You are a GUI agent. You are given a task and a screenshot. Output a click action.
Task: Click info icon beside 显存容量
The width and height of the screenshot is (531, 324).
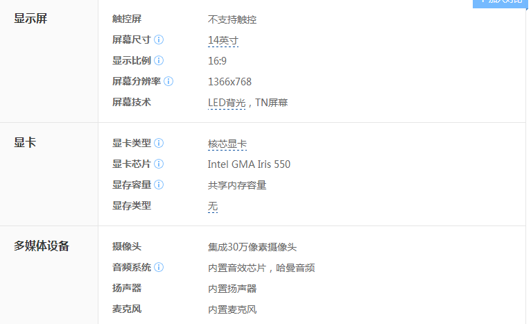(159, 185)
